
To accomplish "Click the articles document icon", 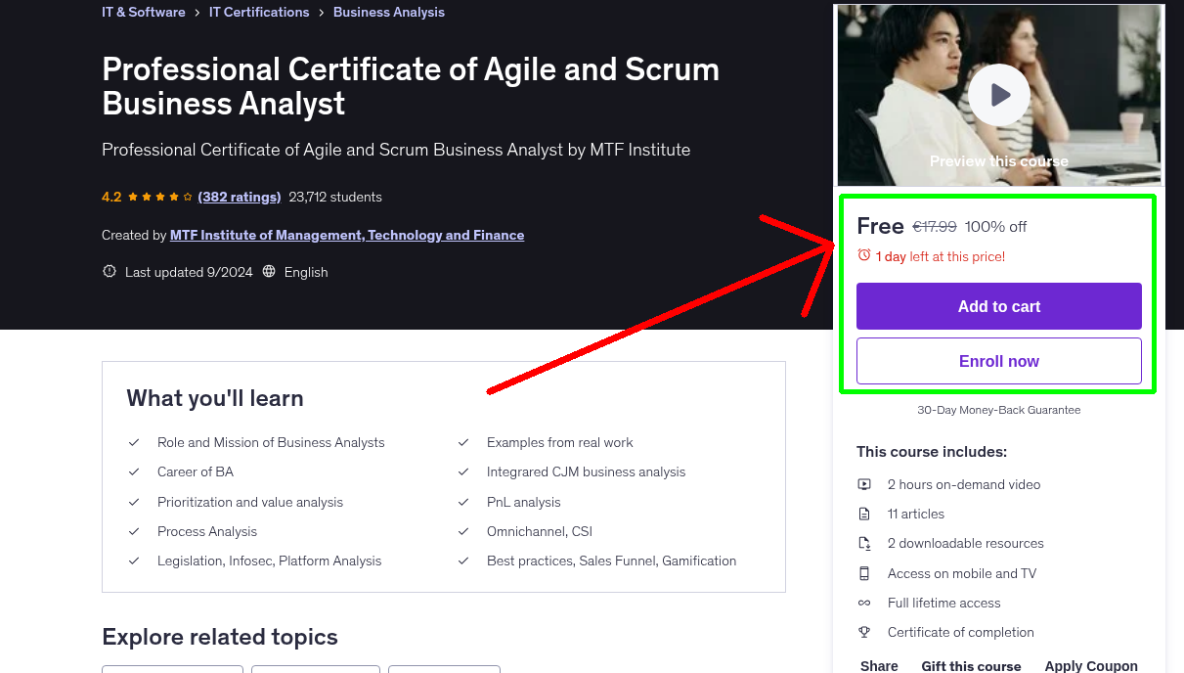I will pyautogui.click(x=864, y=514).
